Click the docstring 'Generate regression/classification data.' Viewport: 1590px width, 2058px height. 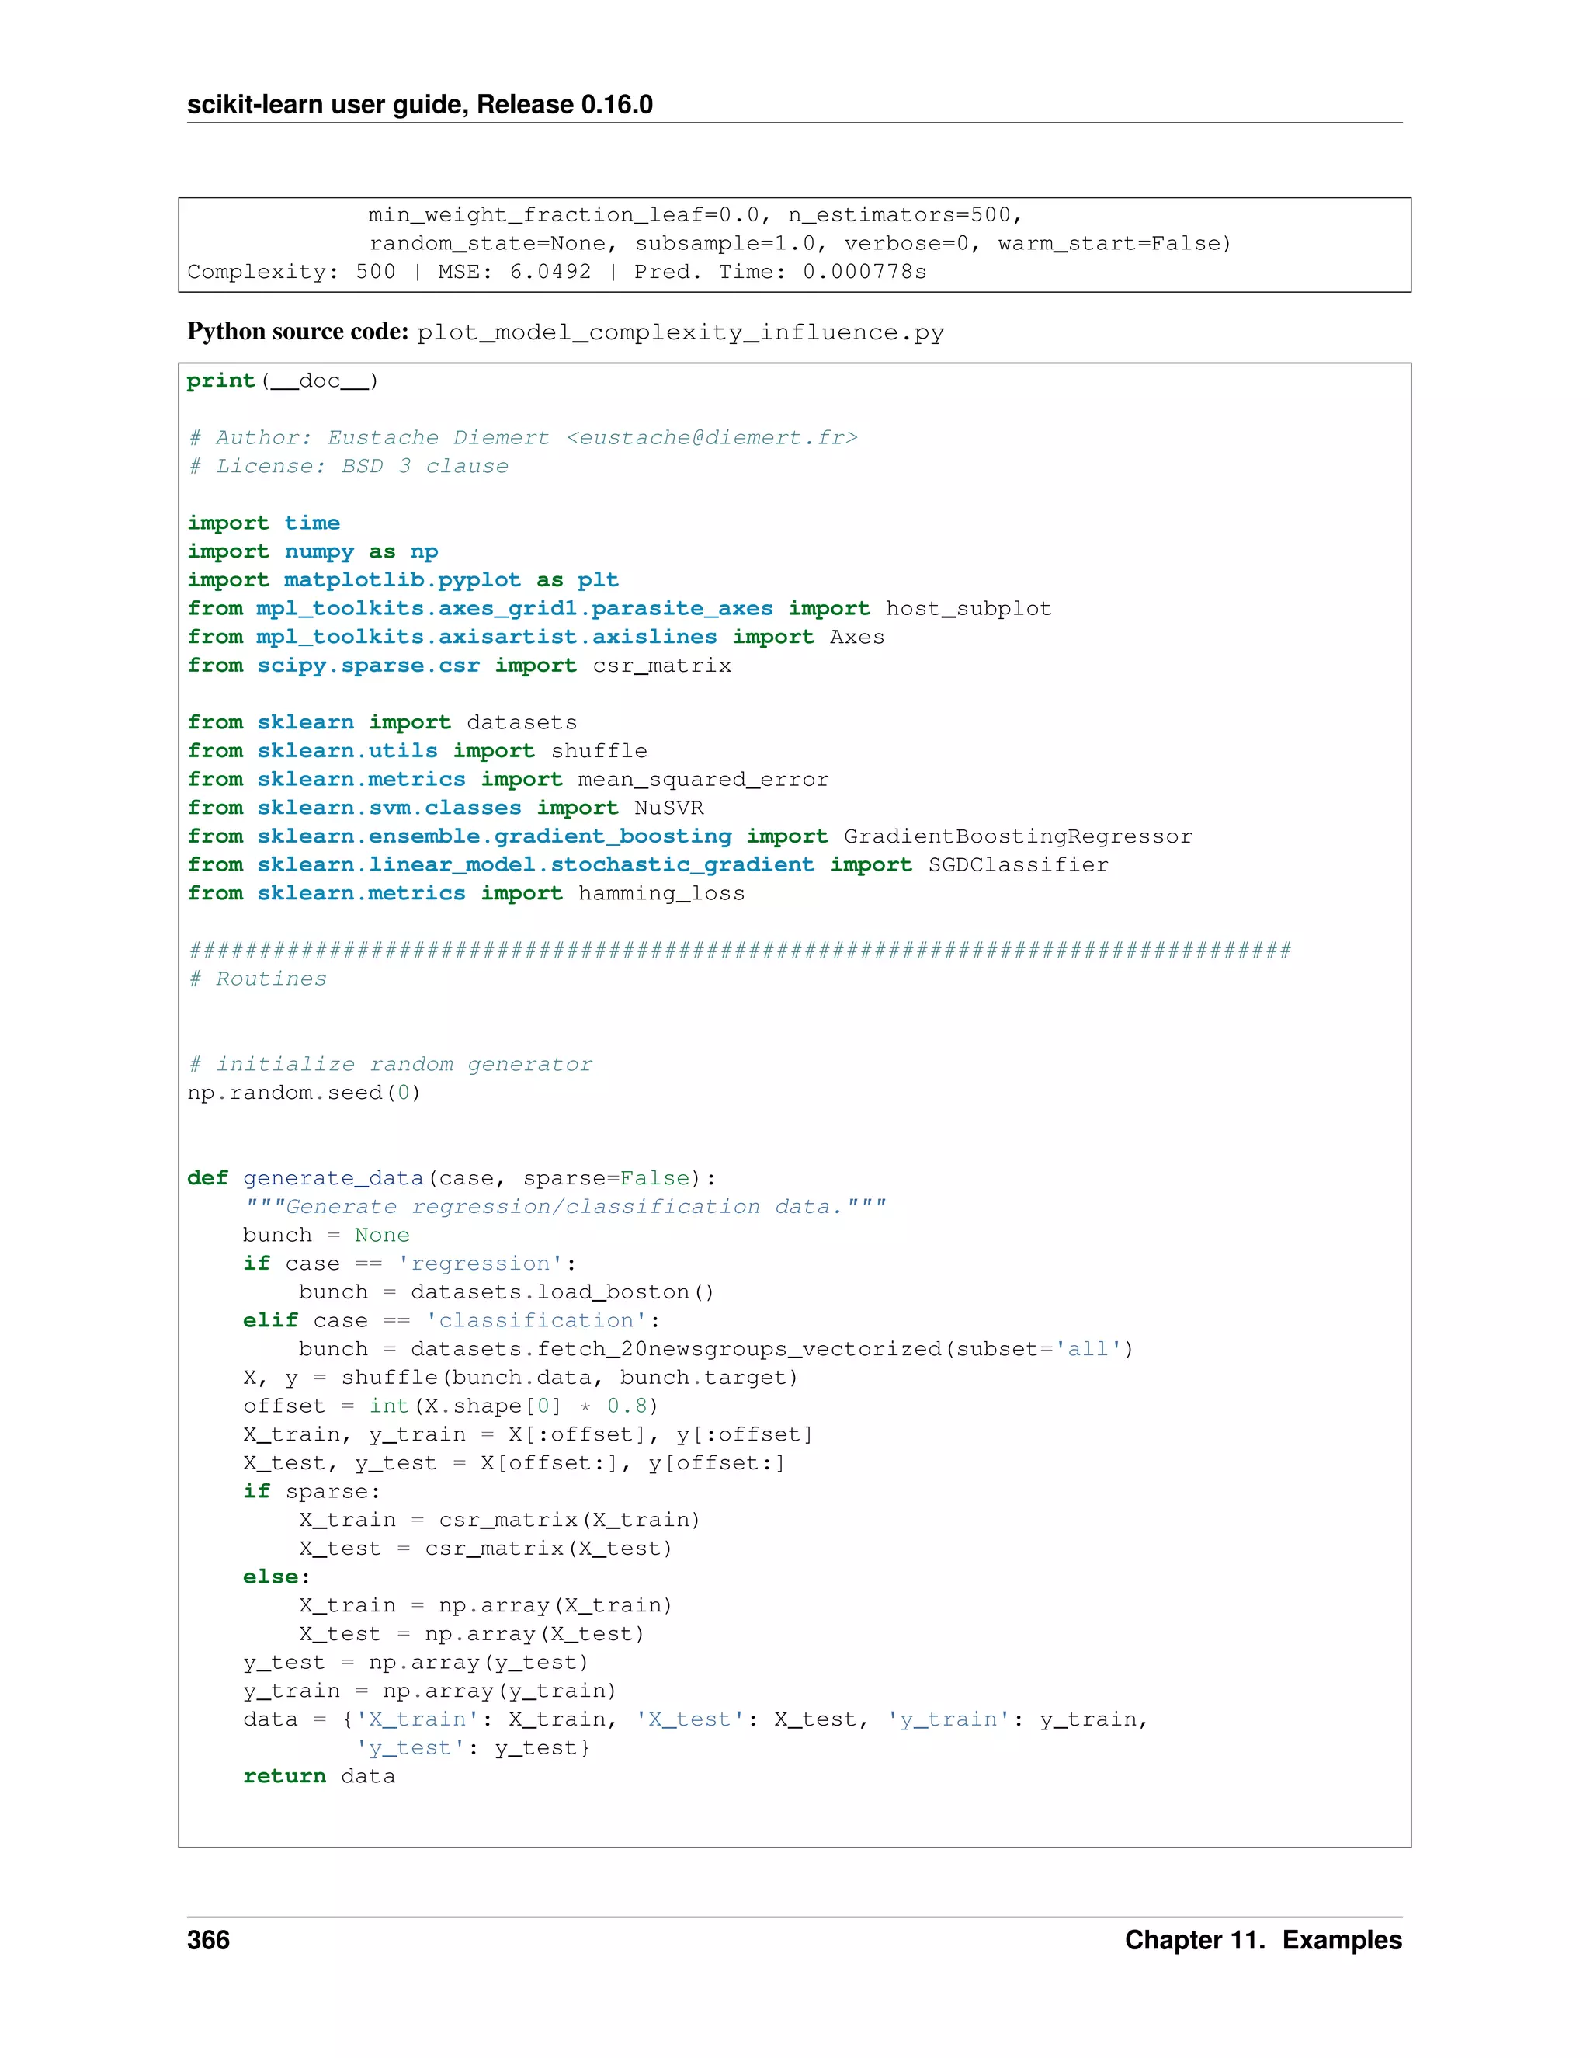(565, 1206)
